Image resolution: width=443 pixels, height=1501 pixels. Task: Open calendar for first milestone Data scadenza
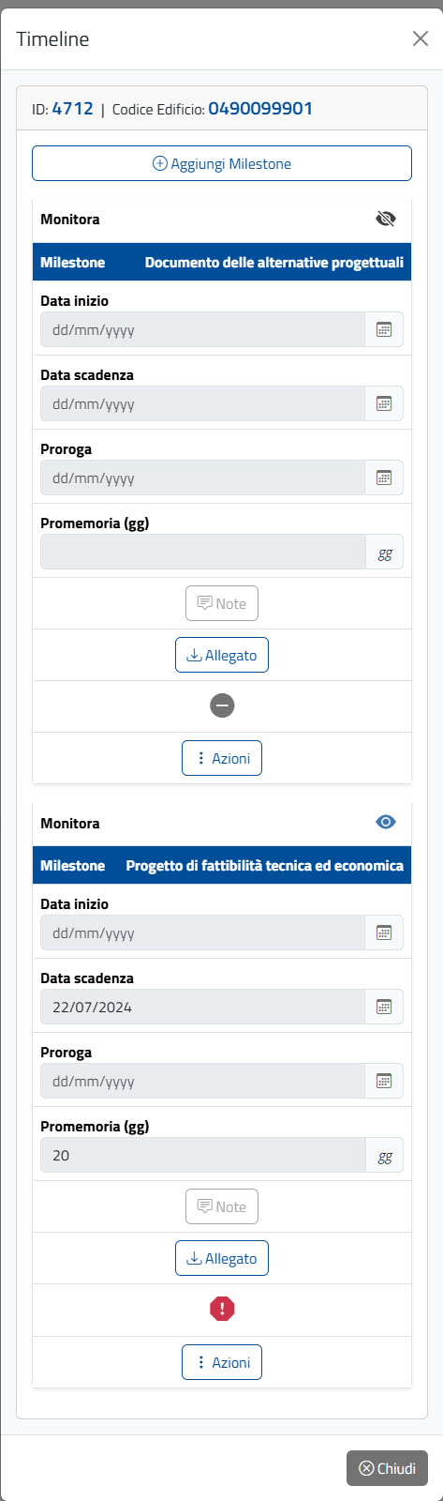(384, 403)
